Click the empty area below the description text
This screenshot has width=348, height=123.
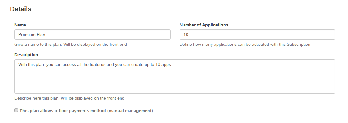click(x=175, y=81)
